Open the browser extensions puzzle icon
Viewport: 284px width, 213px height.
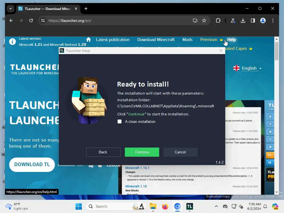(218, 21)
